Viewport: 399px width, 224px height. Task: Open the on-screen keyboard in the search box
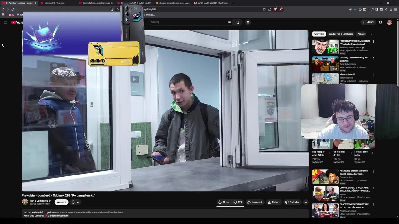[x=229, y=22]
